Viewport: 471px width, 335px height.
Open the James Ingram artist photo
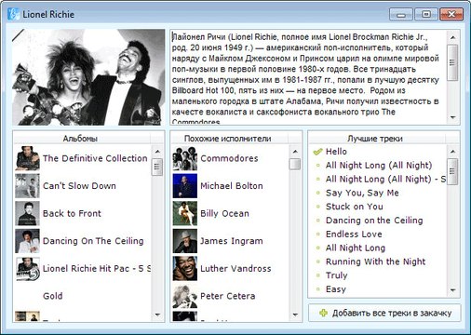[185, 241]
